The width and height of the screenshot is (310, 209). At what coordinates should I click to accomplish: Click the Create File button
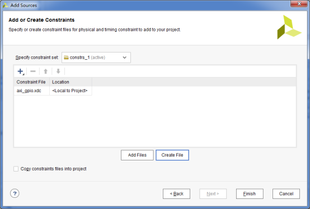(172, 155)
